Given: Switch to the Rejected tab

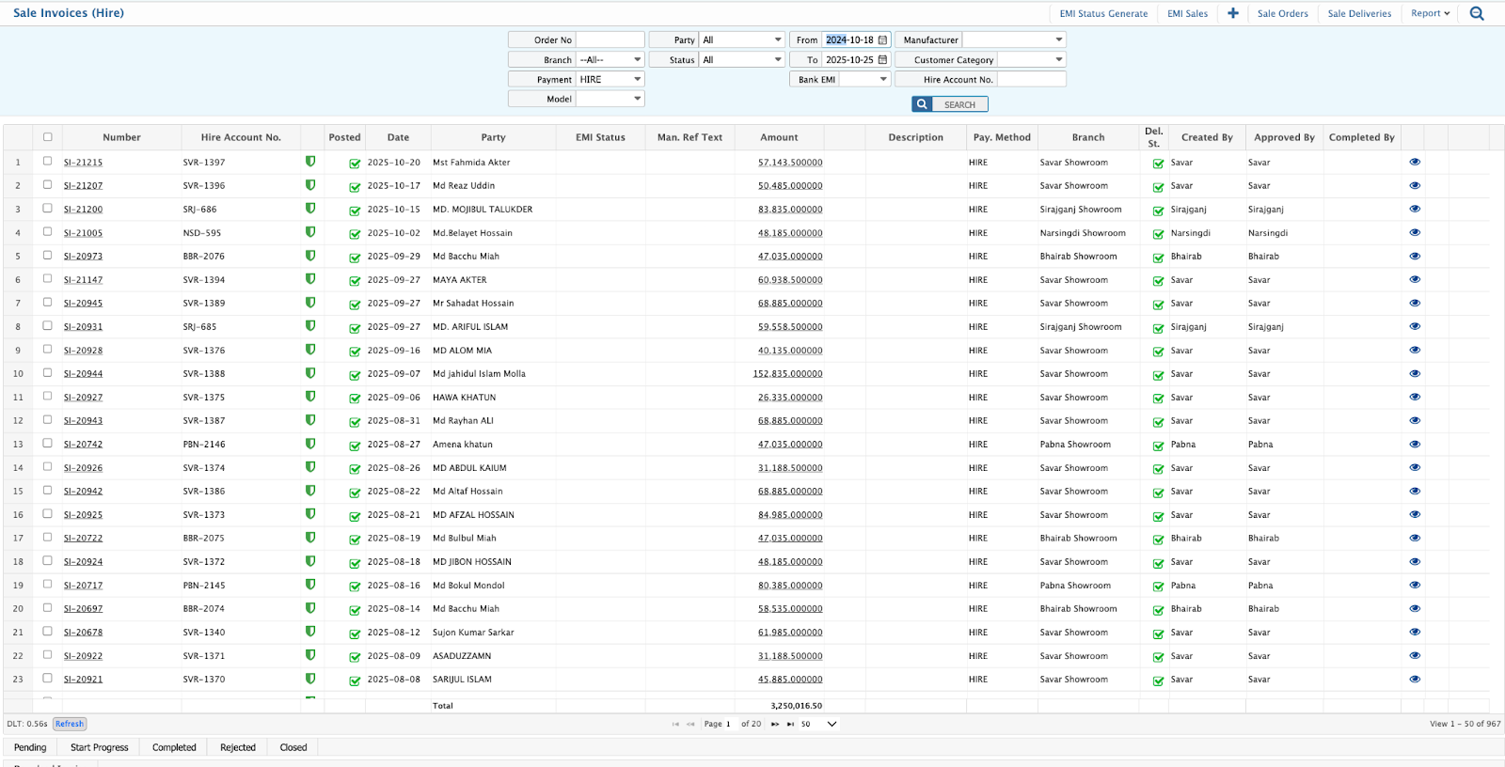Looking at the screenshot, I should pyautogui.click(x=238, y=747).
